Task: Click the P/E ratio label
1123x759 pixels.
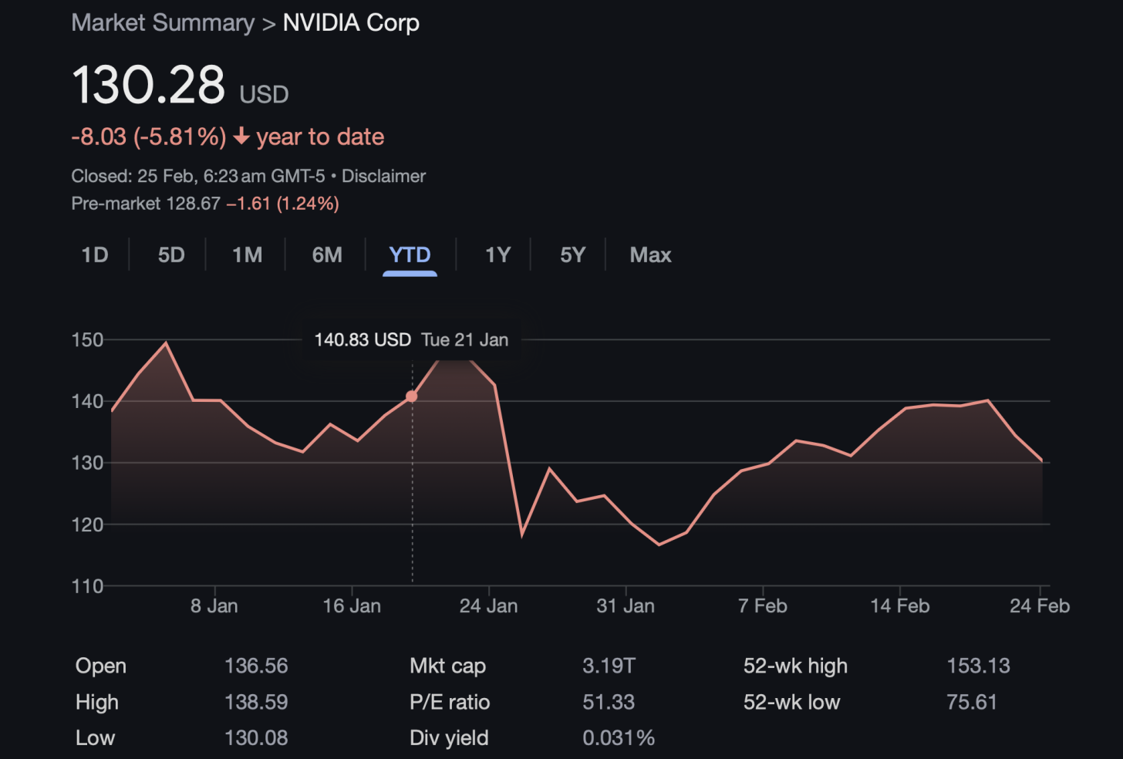Action: pos(450,702)
